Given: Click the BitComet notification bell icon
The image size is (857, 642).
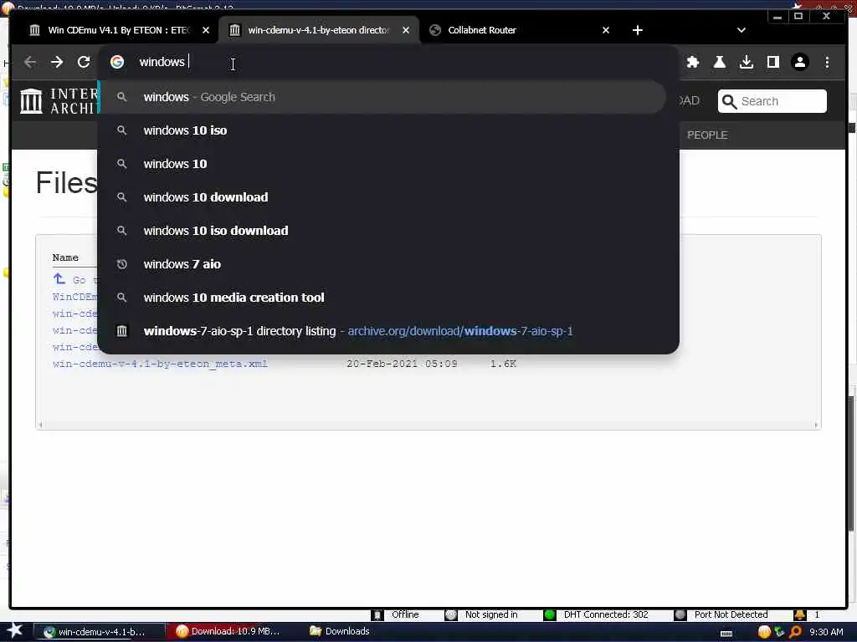Looking at the screenshot, I should 799,614.
